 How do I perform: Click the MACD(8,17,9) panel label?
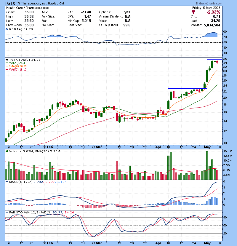[x=21, y=182]
